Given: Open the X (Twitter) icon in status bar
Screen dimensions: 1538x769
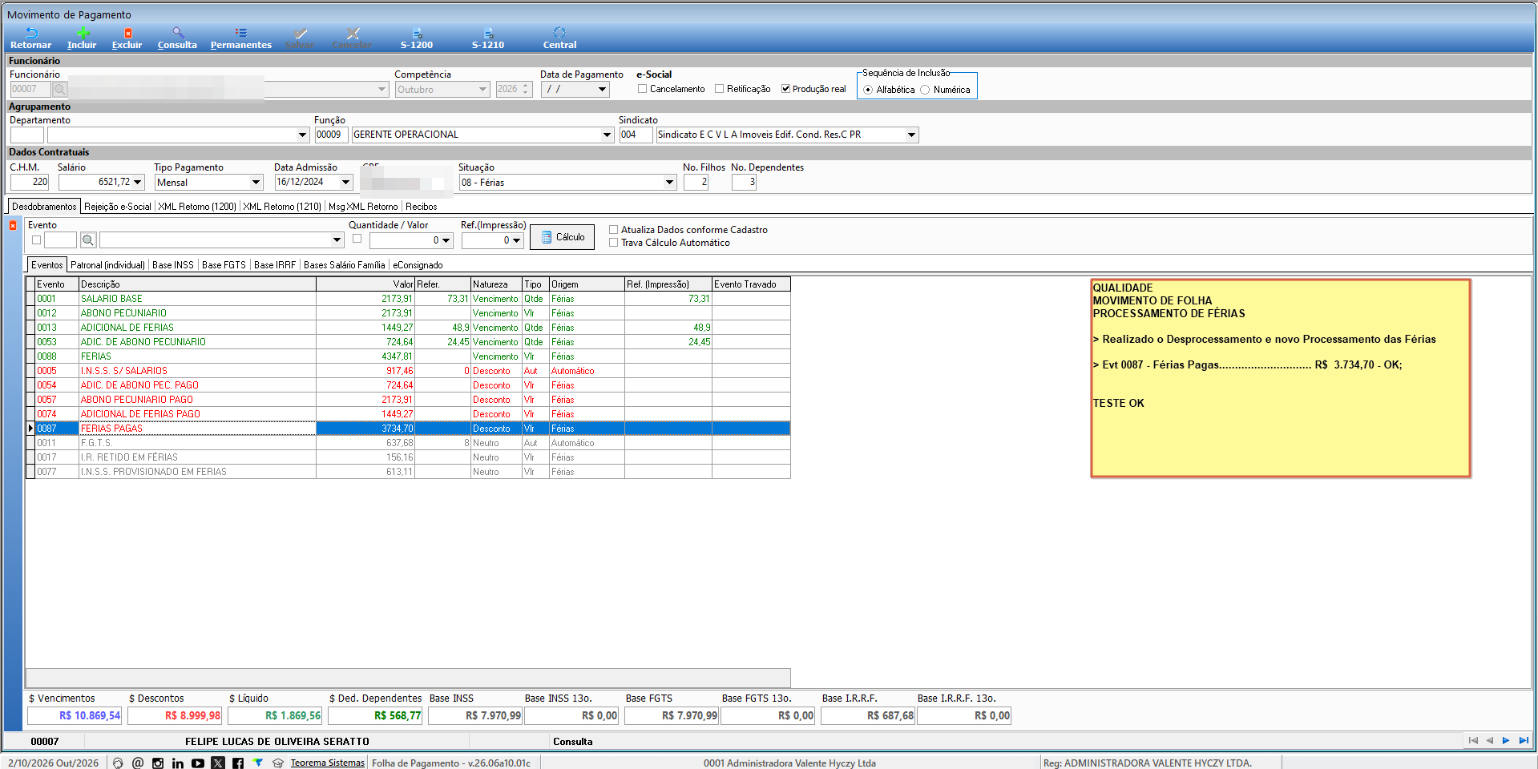Looking at the screenshot, I should [x=218, y=763].
